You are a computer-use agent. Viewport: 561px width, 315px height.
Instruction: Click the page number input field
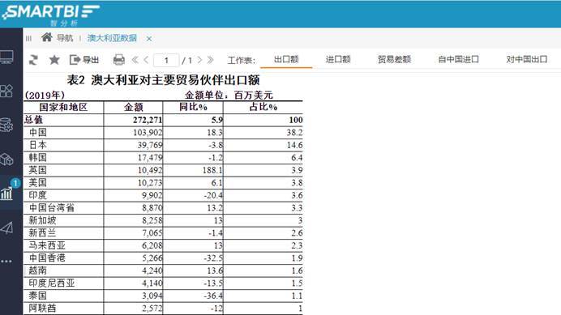[166, 60]
